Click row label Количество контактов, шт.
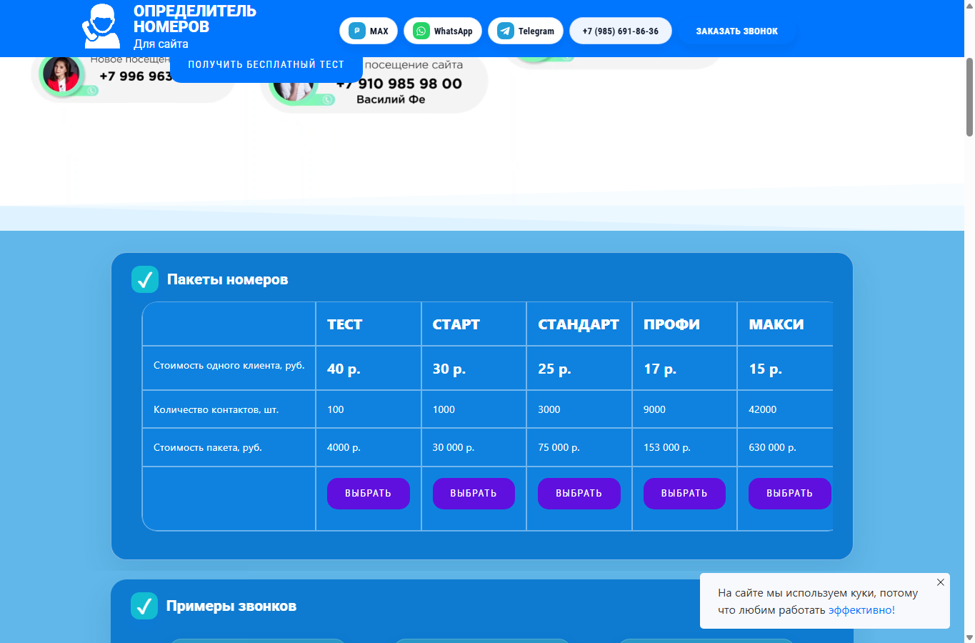This screenshot has width=975, height=643. point(216,409)
